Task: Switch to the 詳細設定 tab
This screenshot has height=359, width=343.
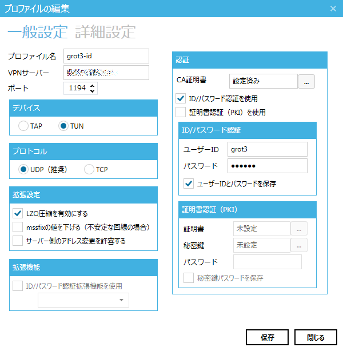Action: [105, 32]
